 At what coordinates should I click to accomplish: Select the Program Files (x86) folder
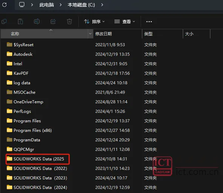coord(29,130)
